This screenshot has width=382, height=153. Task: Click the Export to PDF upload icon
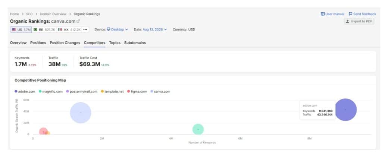(x=348, y=22)
